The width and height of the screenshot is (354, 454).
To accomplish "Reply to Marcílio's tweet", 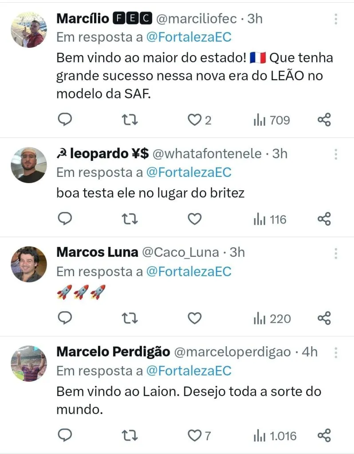I will tap(65, 120).
